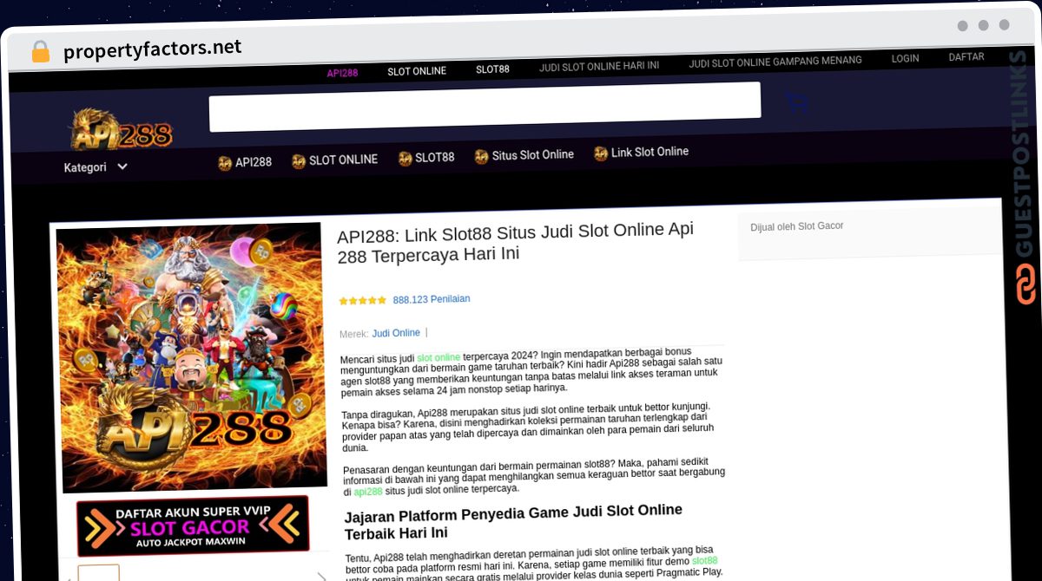The image size is (1042, 581).
Task: Click the five-star rating icons
Action: pyautogui.click(x=362, y=300)
